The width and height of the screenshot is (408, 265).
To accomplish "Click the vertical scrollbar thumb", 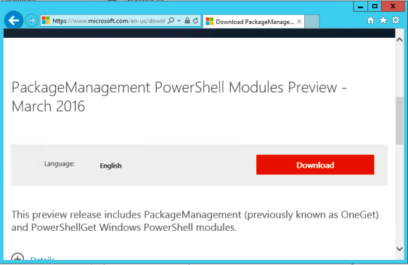I will tap(399, 121).
